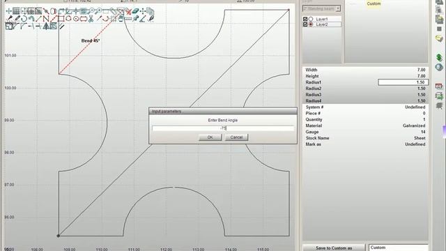Viewport: 446px width, 251px height.
Task: Select the Layer2 active radio button
Action: 311,24
